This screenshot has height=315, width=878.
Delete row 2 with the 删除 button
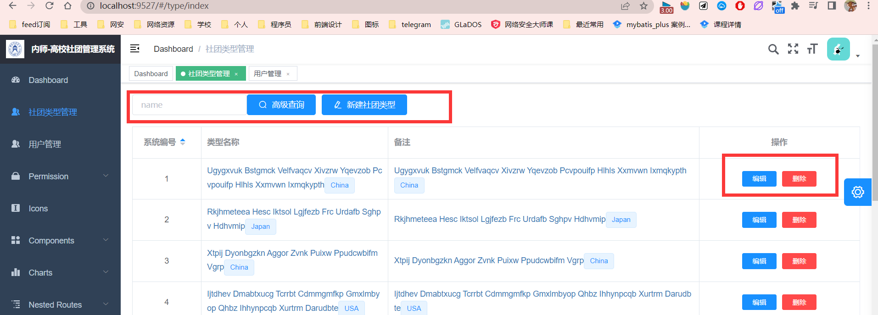pyautogui.click(x=799, y=220)
